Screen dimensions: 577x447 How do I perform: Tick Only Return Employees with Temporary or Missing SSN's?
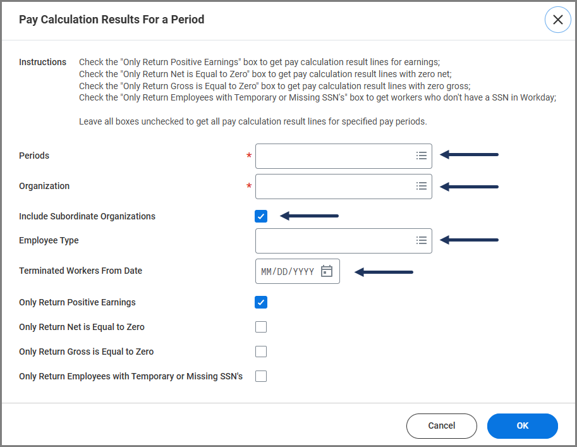tap(261, 376)
